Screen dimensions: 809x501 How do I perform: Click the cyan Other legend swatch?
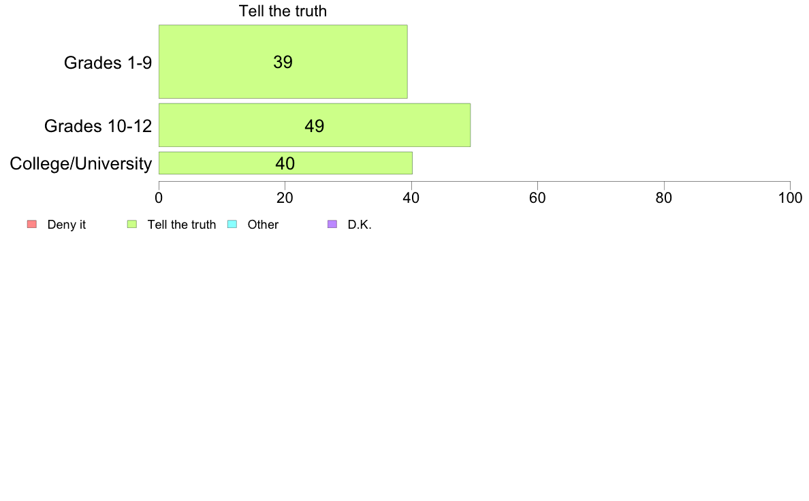click(x=232, y=224)
